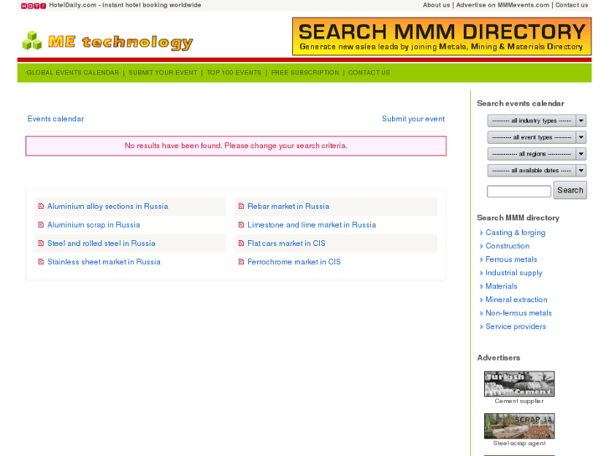The image size is (609, 456).
Task: Click the Search button in events calendar
Action: tap(570, 190)
